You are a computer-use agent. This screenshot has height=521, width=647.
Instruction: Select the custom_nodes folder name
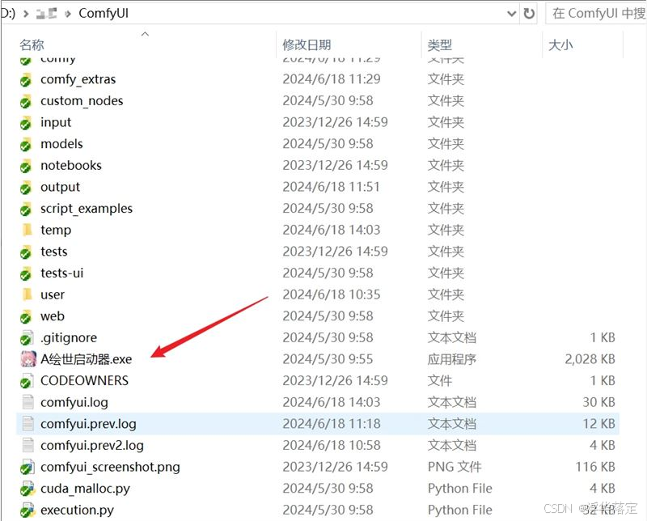[x=82, y=101]
